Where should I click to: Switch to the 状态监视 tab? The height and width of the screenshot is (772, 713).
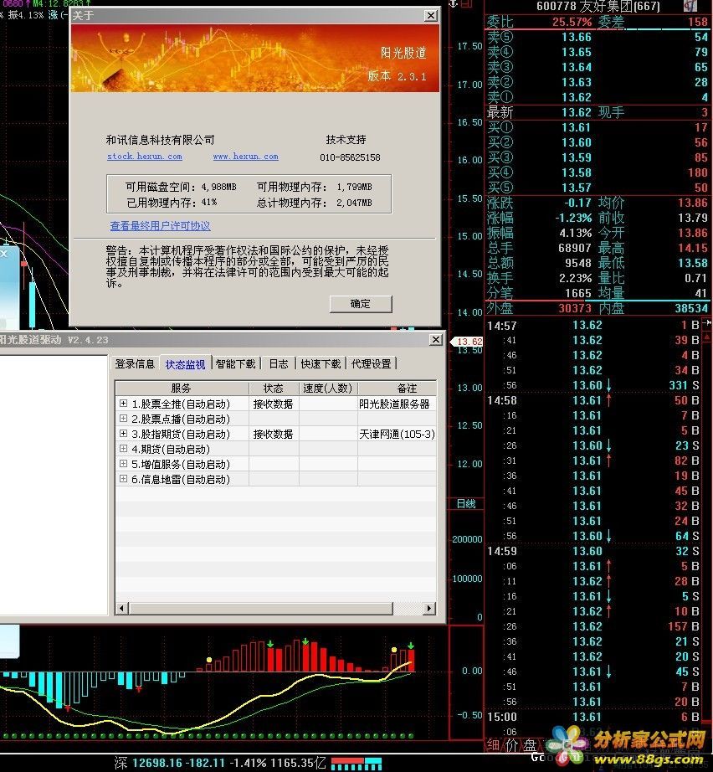185,364
